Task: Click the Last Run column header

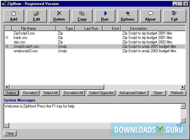Action: click(x=89, y=28)
